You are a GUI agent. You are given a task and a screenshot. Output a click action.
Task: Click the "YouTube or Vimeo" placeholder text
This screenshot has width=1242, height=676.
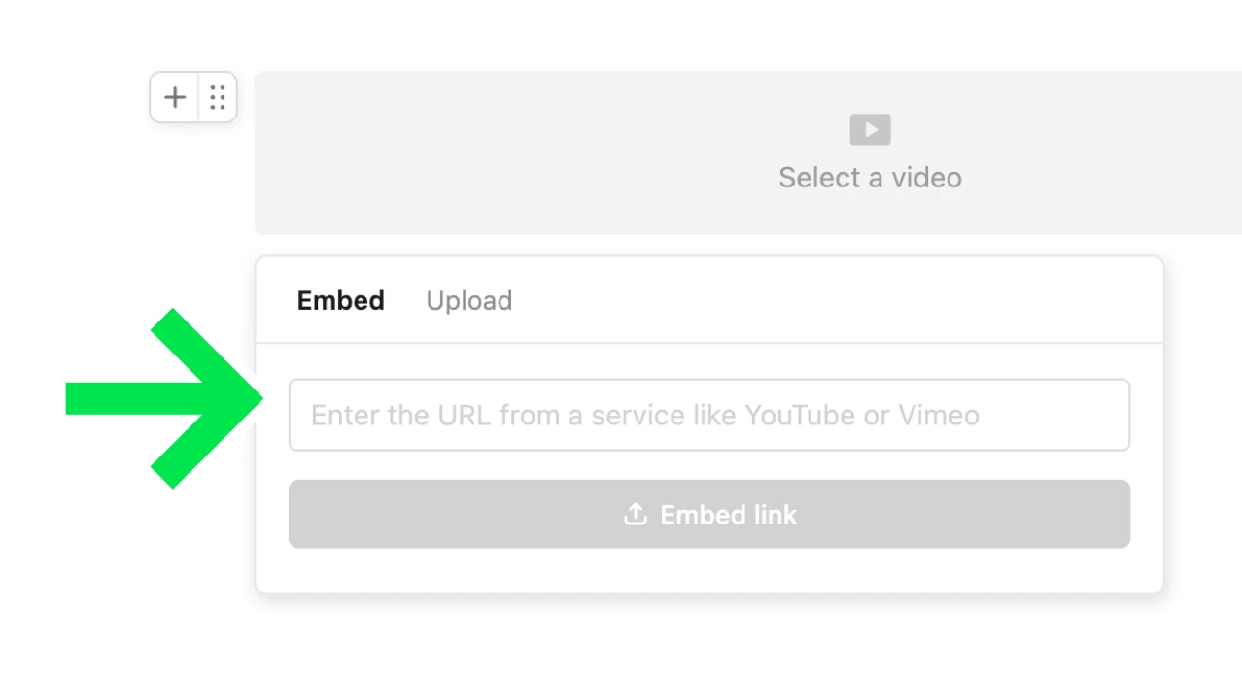point(862,416)
